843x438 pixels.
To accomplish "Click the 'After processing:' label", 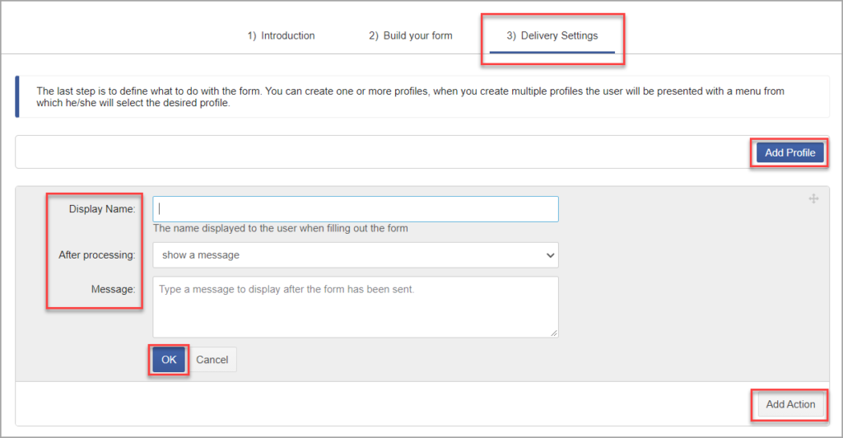I will (97, 254).
